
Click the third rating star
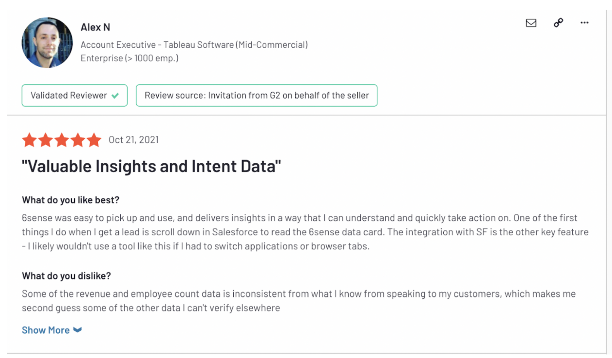(62, 140)
